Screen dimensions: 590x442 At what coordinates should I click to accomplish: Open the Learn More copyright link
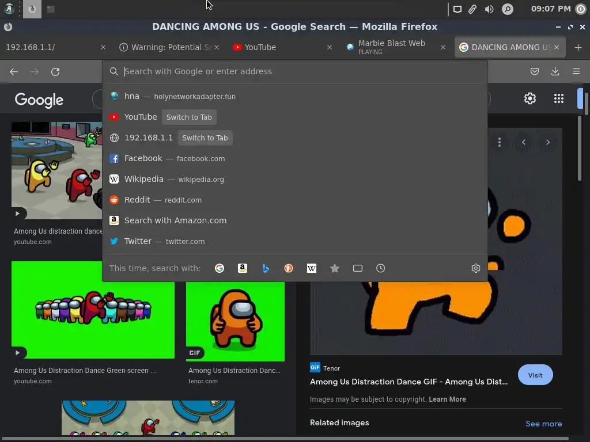click(447, 399)
